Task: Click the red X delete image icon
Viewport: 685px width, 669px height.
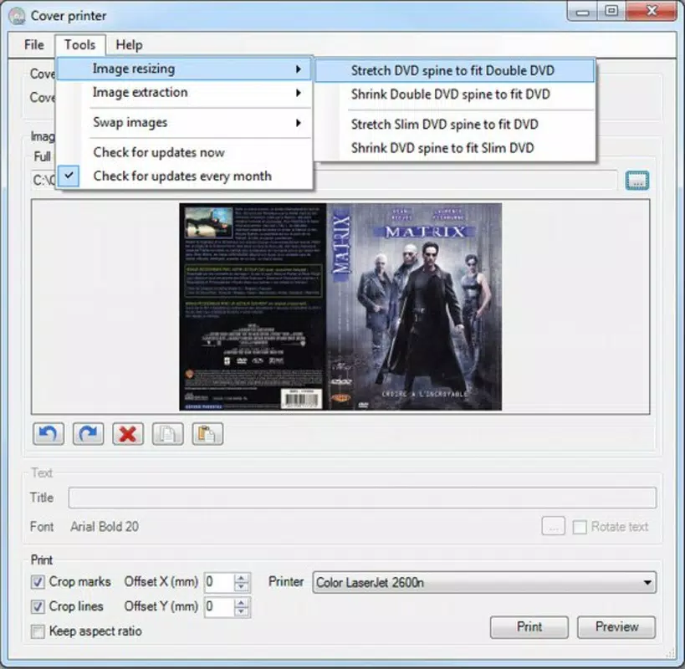Action: [128, 434]
